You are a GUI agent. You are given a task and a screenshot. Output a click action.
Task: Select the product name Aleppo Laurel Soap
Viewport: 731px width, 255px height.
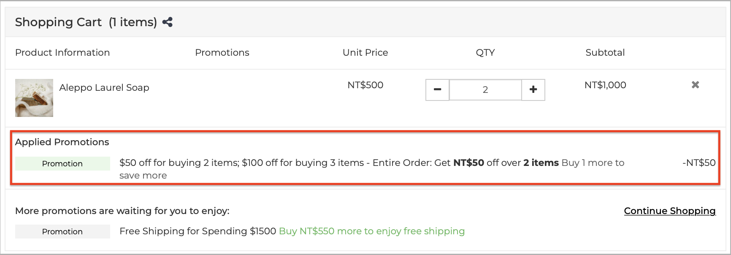click(104, 87)
